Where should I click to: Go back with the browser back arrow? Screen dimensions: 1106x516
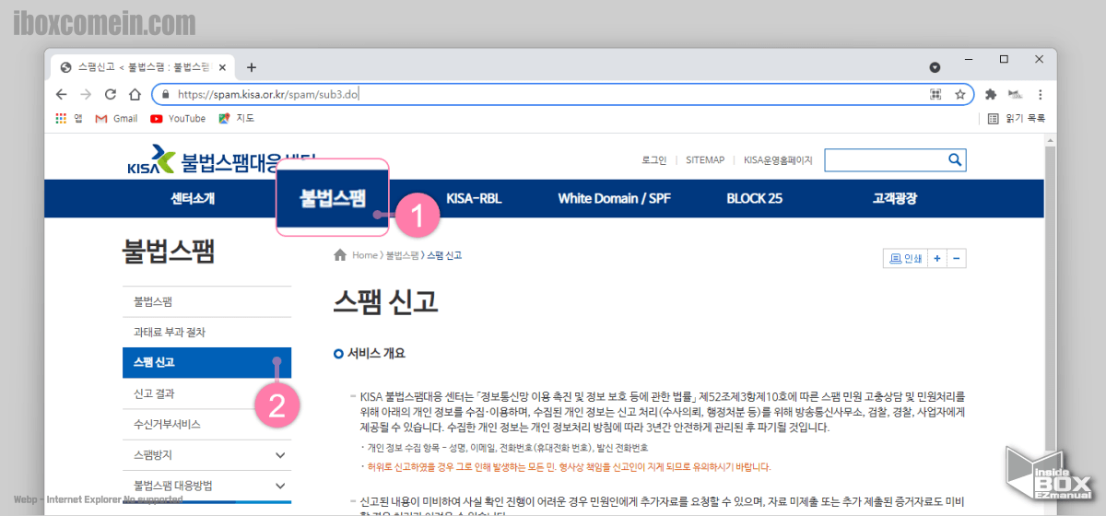62,94
